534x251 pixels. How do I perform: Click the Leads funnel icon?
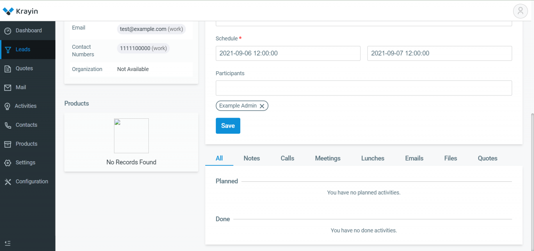(8, 50)
